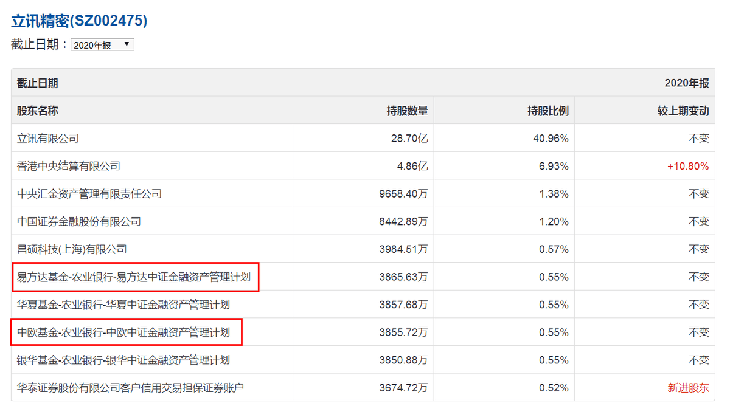Select shareholder 立讯有限公司

click(x=48, y=138)
